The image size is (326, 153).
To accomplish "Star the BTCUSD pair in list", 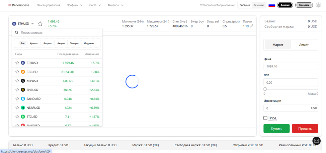I will pos(17,72).
